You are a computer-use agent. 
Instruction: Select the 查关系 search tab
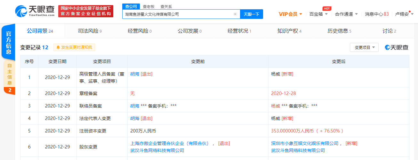(166, 6)
